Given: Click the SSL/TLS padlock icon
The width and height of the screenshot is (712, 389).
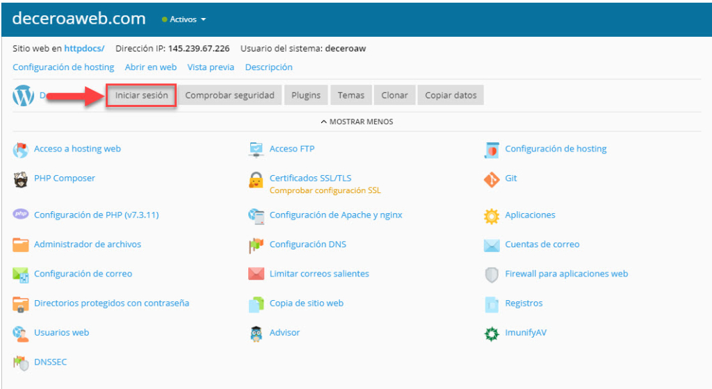Looking at the screenshot, I should [x=256, y=180].
